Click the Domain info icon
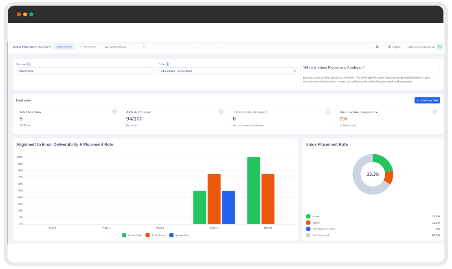The width and height of the screenshot is (452, 269). pos(29,64)
